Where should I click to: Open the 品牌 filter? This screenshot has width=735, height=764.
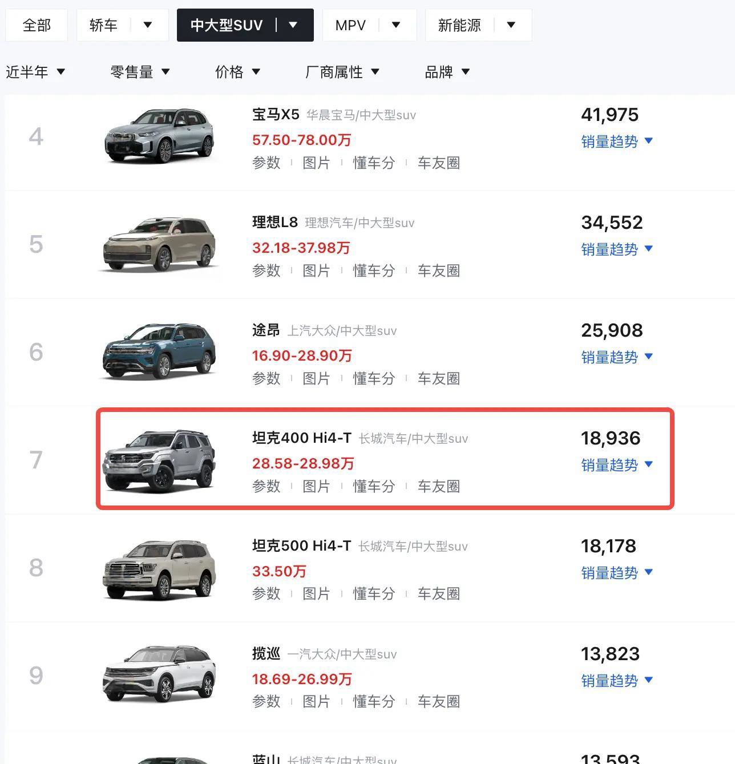pos(447,72)
